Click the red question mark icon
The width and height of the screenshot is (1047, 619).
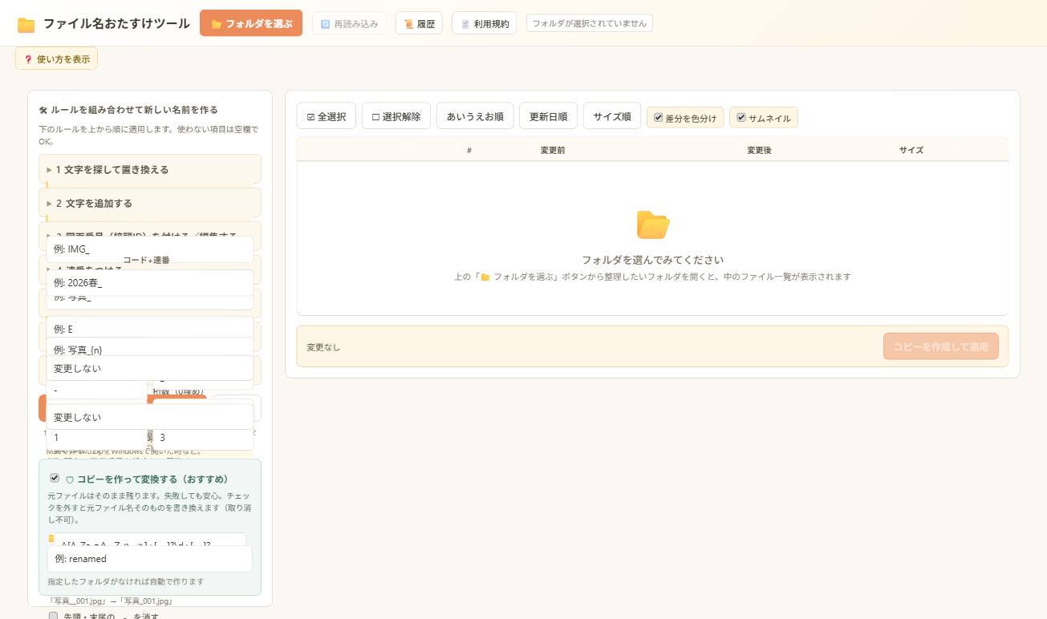tap(28, 59)
